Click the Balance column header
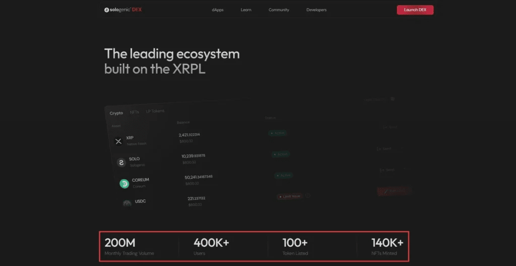Image resolution: width=516 pixels, height=266 pixels. click(x=183, y=122)
